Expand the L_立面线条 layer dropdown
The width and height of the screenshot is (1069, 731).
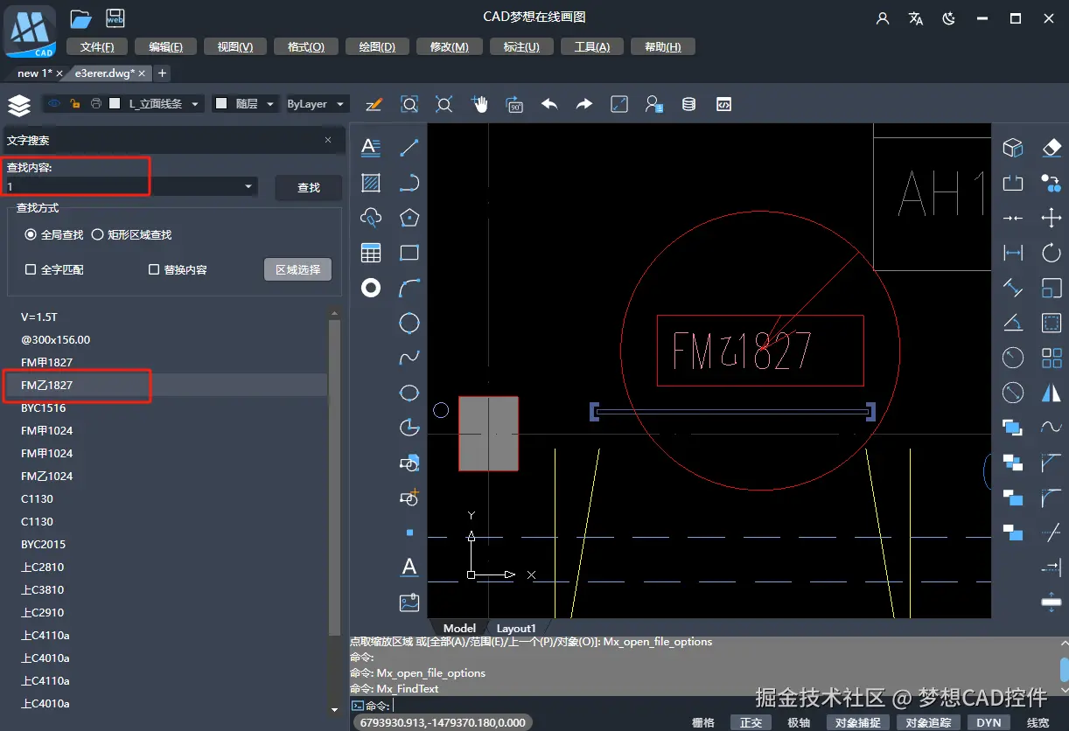click(195, 104)
